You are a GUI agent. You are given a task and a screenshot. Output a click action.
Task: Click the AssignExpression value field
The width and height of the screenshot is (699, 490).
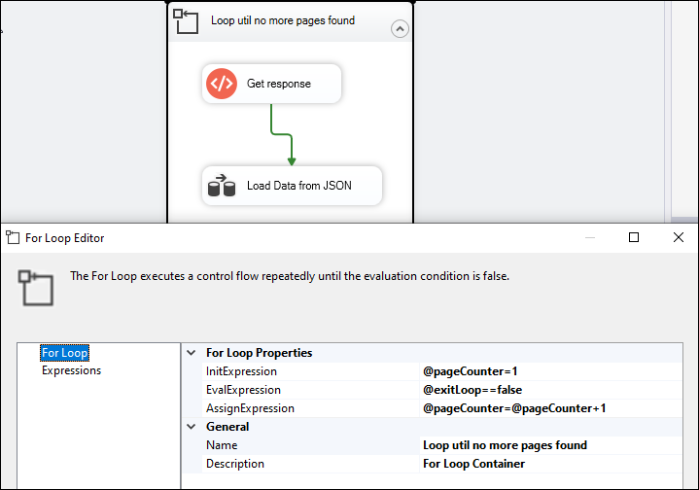click(550, 408)
